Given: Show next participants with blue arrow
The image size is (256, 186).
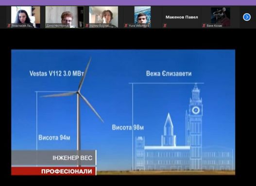Looking at the screenshot, I should coord(247,17).
